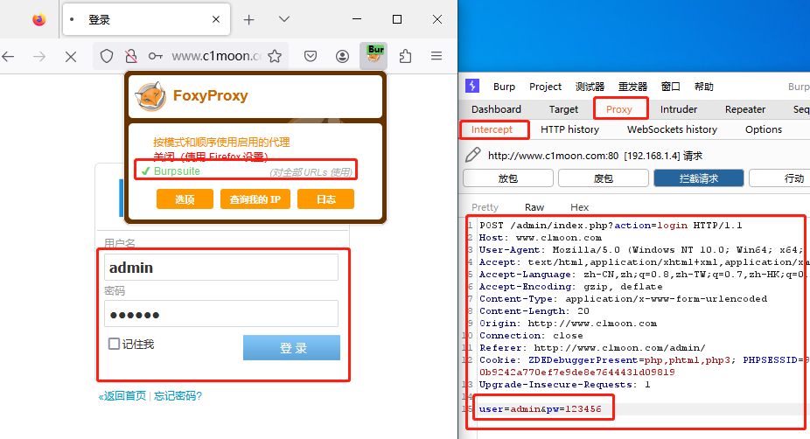
Task: Click the tracking protection shield icon
Action: [107, 56]
